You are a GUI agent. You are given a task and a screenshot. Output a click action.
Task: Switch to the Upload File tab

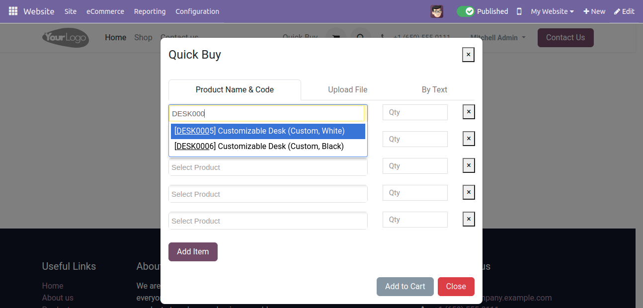pos(347,90)
